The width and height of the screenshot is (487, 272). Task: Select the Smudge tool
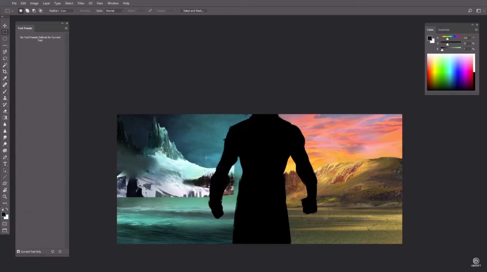(5, 138)
